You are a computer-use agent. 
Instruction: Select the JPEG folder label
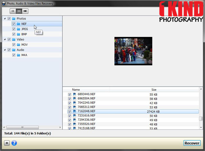[25, 29]
